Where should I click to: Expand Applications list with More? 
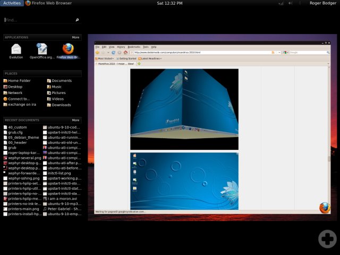pos(75,38)
